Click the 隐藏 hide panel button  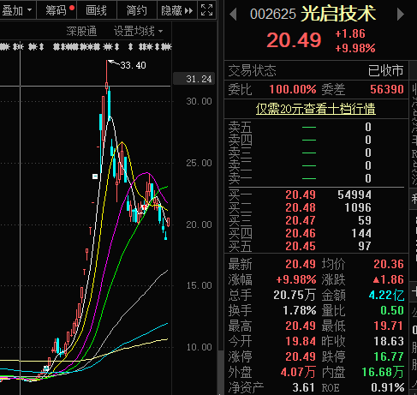[177, 10]
